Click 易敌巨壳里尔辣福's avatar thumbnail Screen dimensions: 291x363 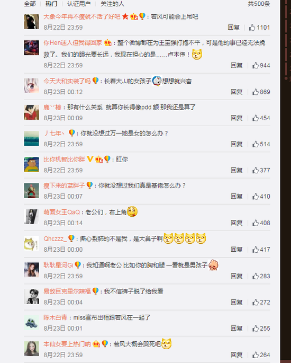pos(31,296)
